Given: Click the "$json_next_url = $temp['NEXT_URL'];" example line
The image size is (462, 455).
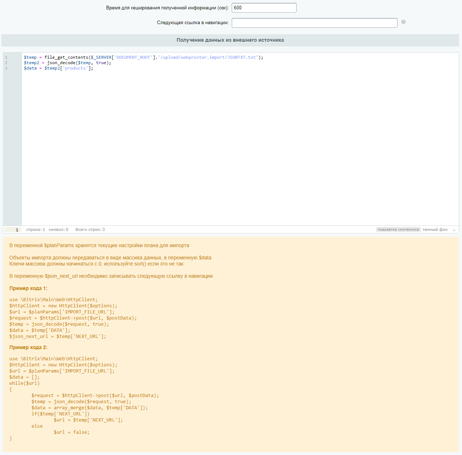Looking at the screenshot, I should pyautogui.click(x=58, y=336).
